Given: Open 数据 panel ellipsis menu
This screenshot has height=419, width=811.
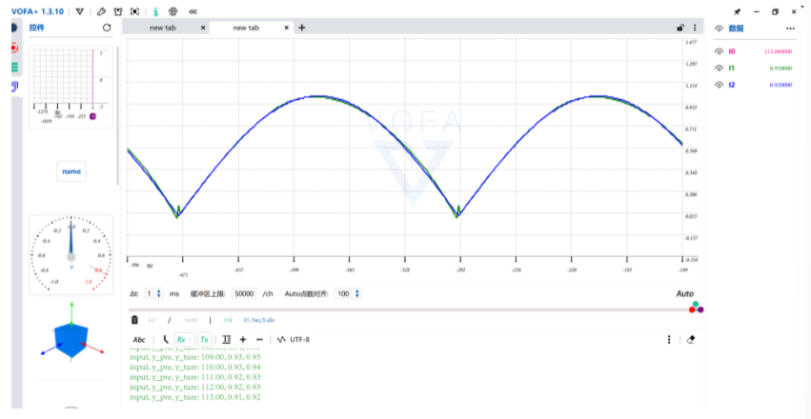Looking at the screenshot, I should (790, 29).
